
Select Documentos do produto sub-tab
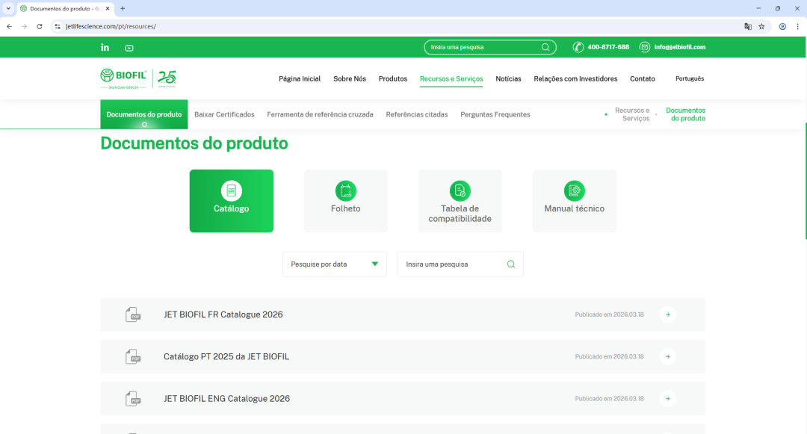coord(144,114)
